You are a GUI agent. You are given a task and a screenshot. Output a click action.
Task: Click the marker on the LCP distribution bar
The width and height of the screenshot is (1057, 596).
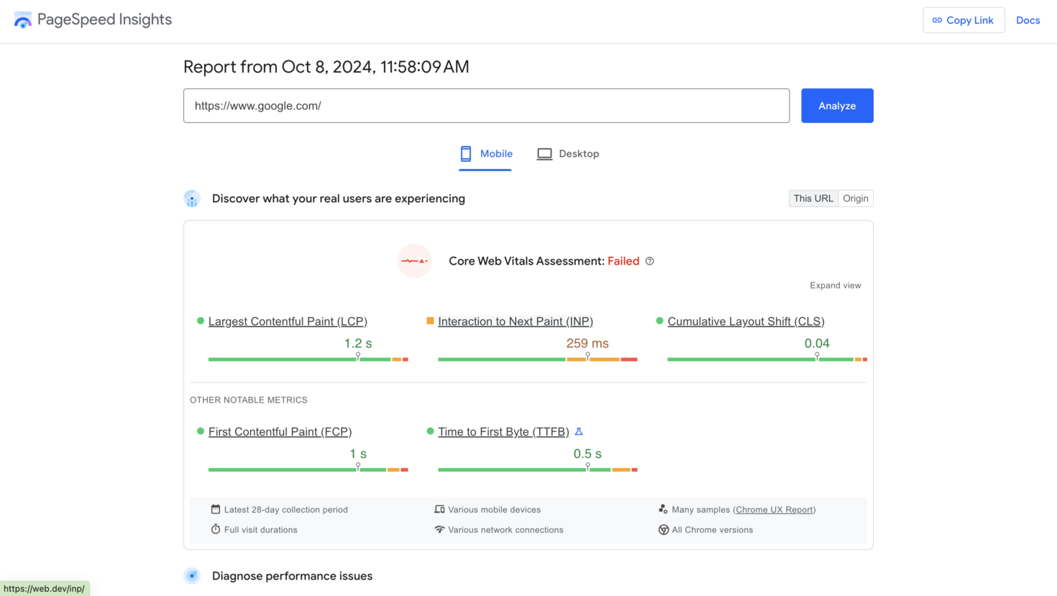pyautogui.click(x=357, y=354)
